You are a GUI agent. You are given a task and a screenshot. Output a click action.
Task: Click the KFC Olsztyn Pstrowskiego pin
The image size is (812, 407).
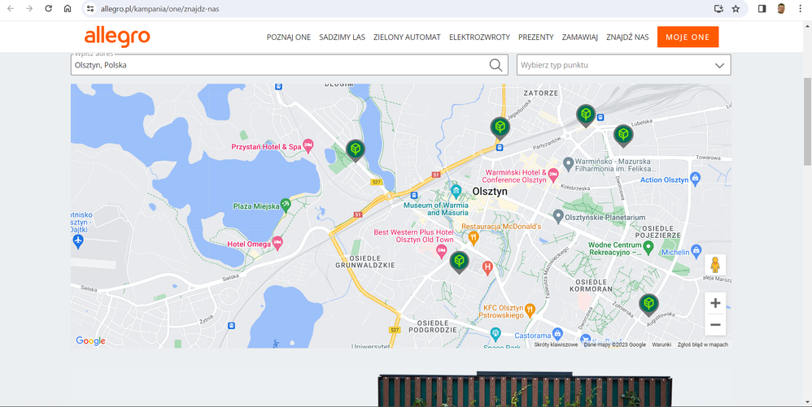pyautogui.click(x=530, y=310)
